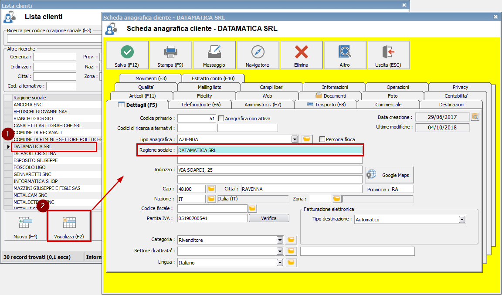The height and width of the screenshot is (295, 502).
Task: Open the Altro magnifier button
Action: click(345, 55)
